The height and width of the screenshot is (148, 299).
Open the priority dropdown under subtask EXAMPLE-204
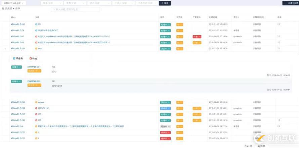point(34,71)
